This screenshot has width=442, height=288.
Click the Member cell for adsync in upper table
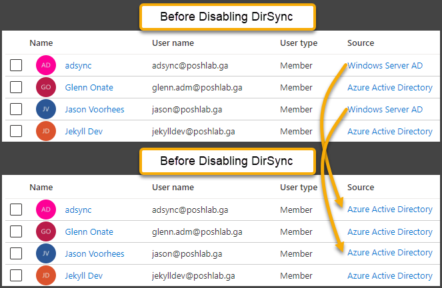(296, 66)
